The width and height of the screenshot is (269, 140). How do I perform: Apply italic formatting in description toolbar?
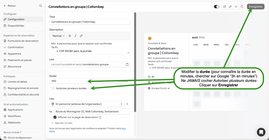click(x=75, y=36)
